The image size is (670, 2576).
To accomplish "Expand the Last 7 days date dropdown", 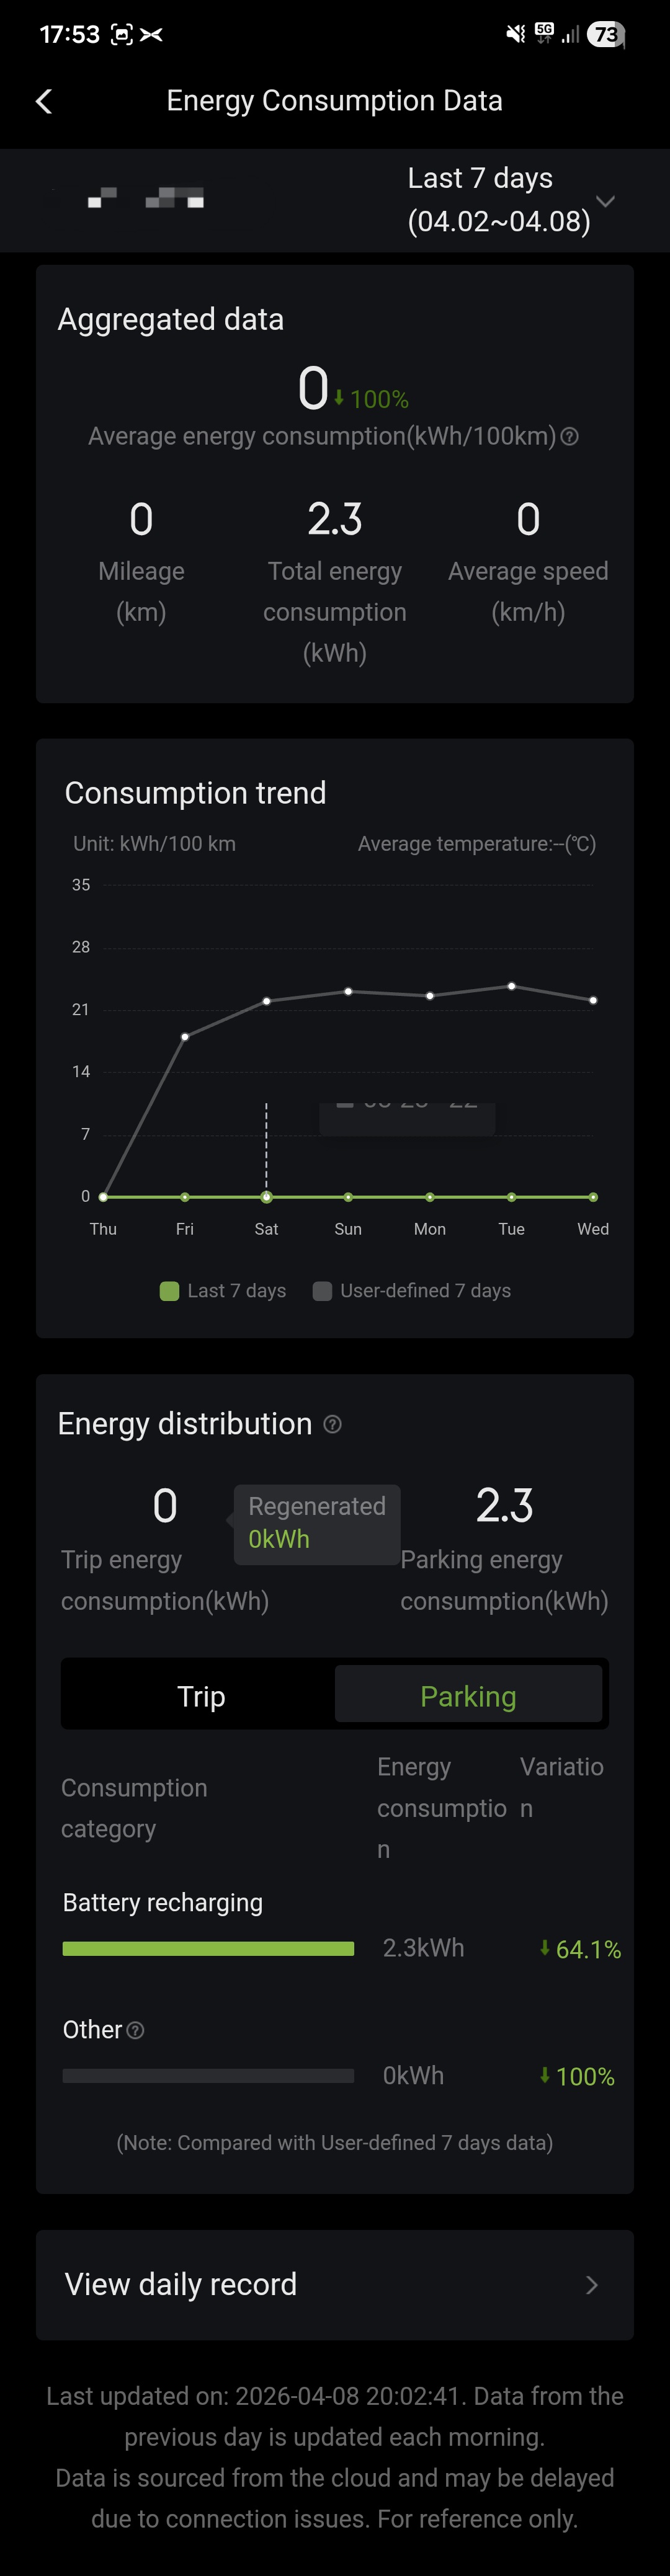I will tap(605, 201).
